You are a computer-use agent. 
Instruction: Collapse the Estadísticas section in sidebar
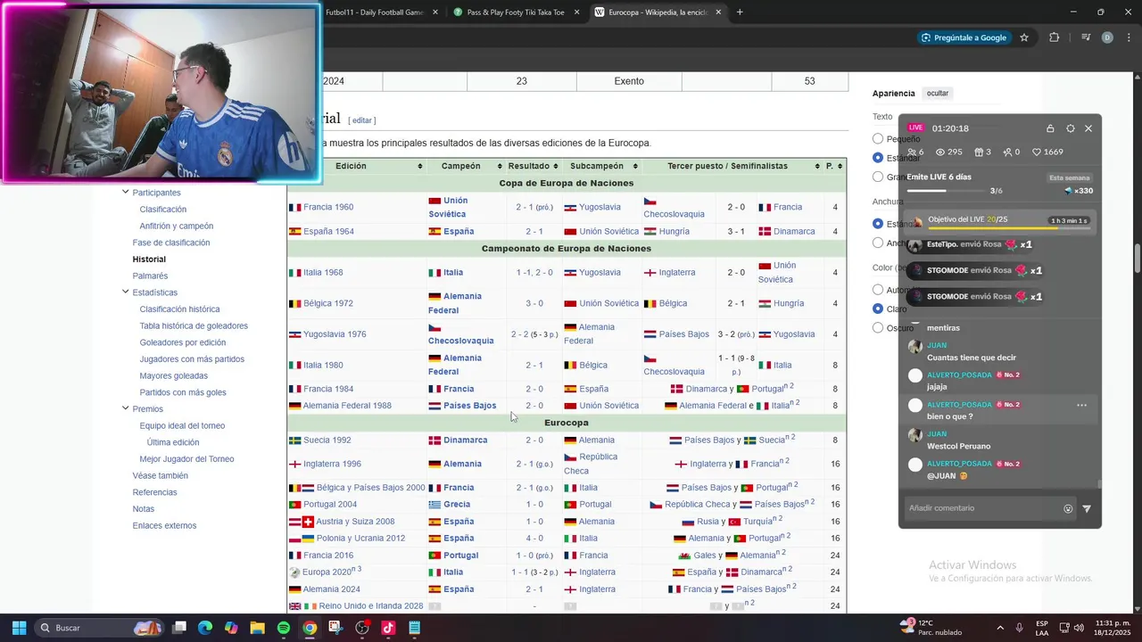(125, 292)
